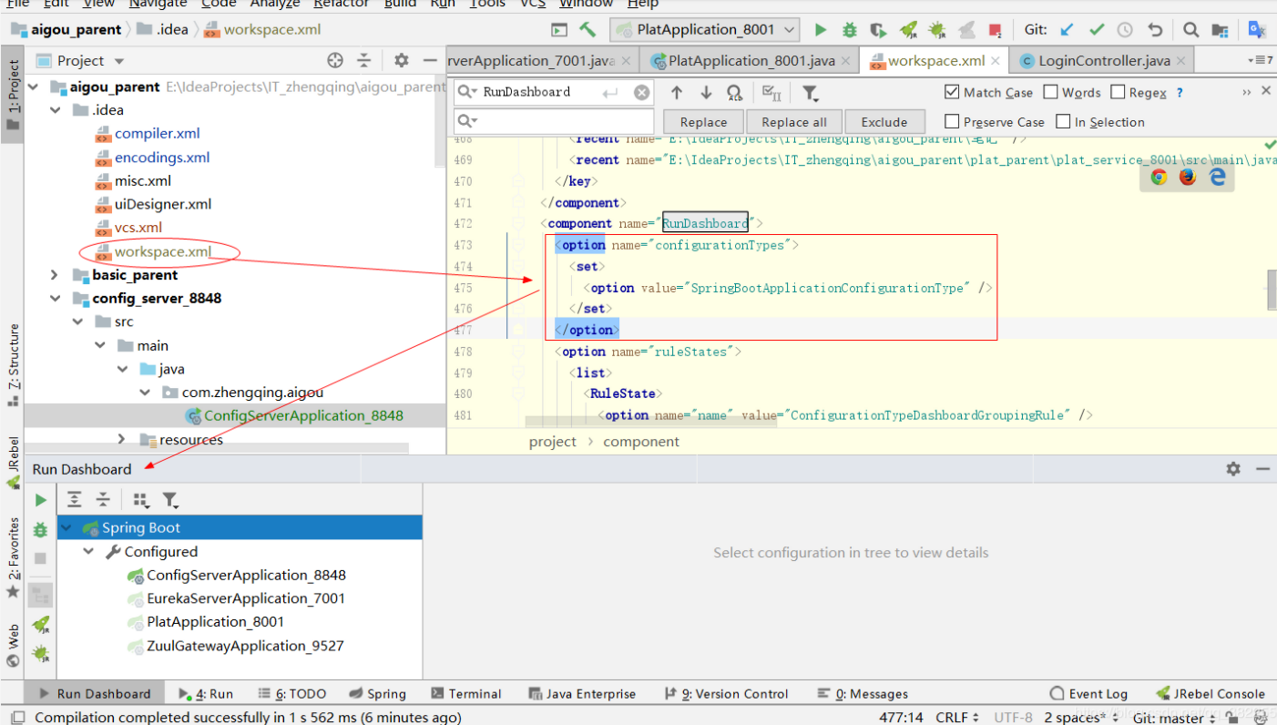The height and width of the screenshot is (725, 1277).
Task: Clear the RunDashboard search text
Action: coord(642,92)
